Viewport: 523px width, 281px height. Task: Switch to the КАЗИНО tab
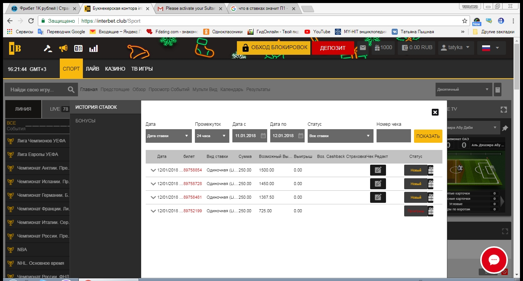pos(115,69)
